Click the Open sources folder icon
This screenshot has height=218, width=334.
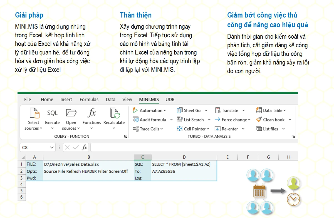pyautogui.click(x=71, y=113)
